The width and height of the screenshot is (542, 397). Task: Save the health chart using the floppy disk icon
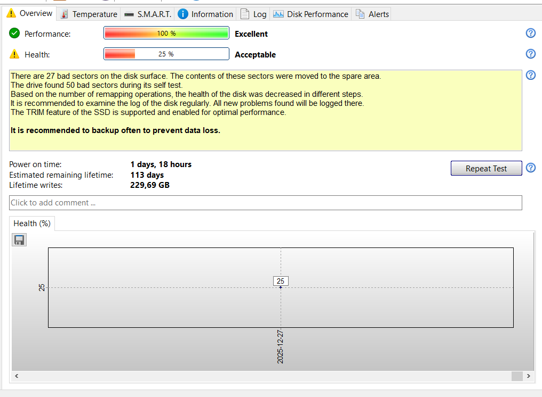[x=19, y=240]
